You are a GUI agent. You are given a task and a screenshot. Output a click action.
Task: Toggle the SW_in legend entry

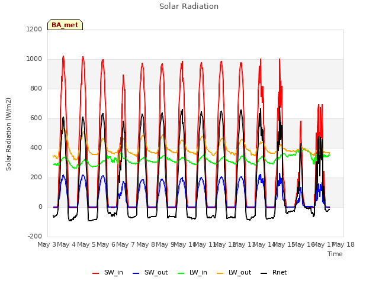108,273
